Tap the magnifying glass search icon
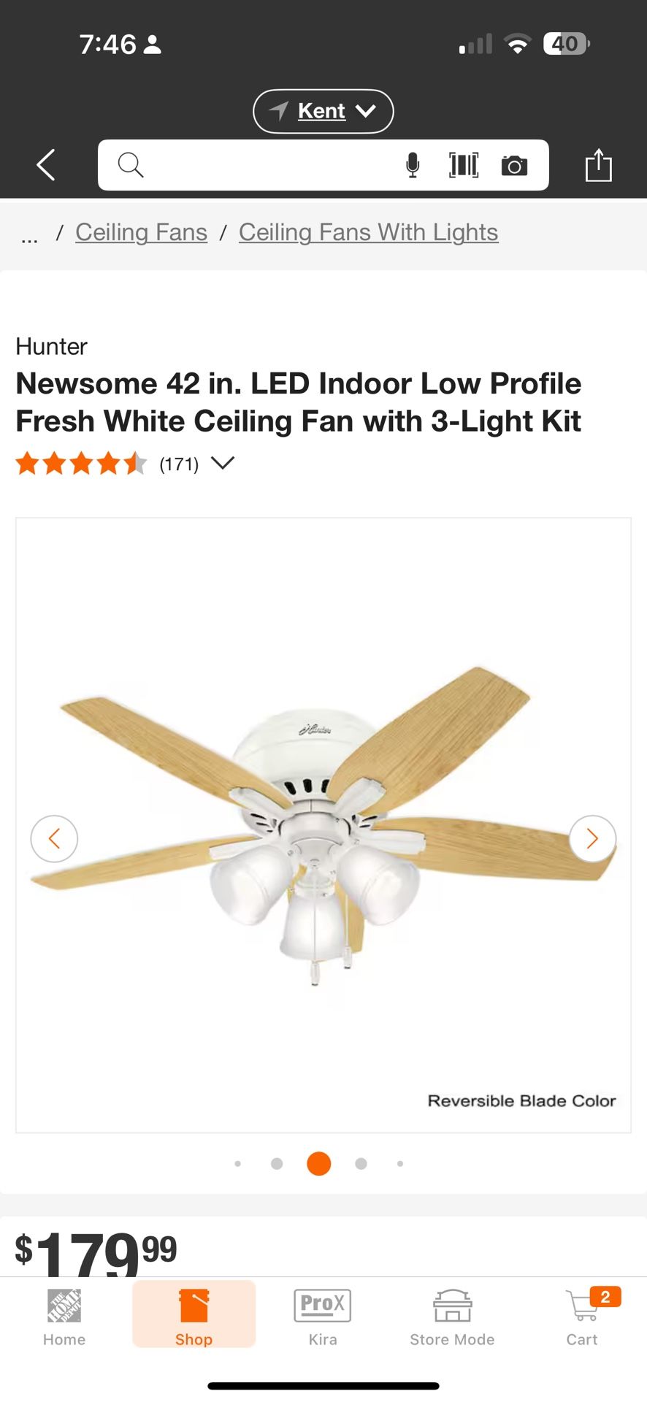The image size is (647, 1402). click(131, 165)
